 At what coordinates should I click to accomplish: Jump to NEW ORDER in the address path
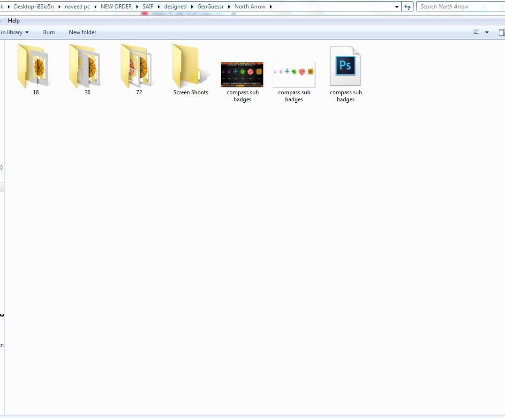(x=116, y=7)
